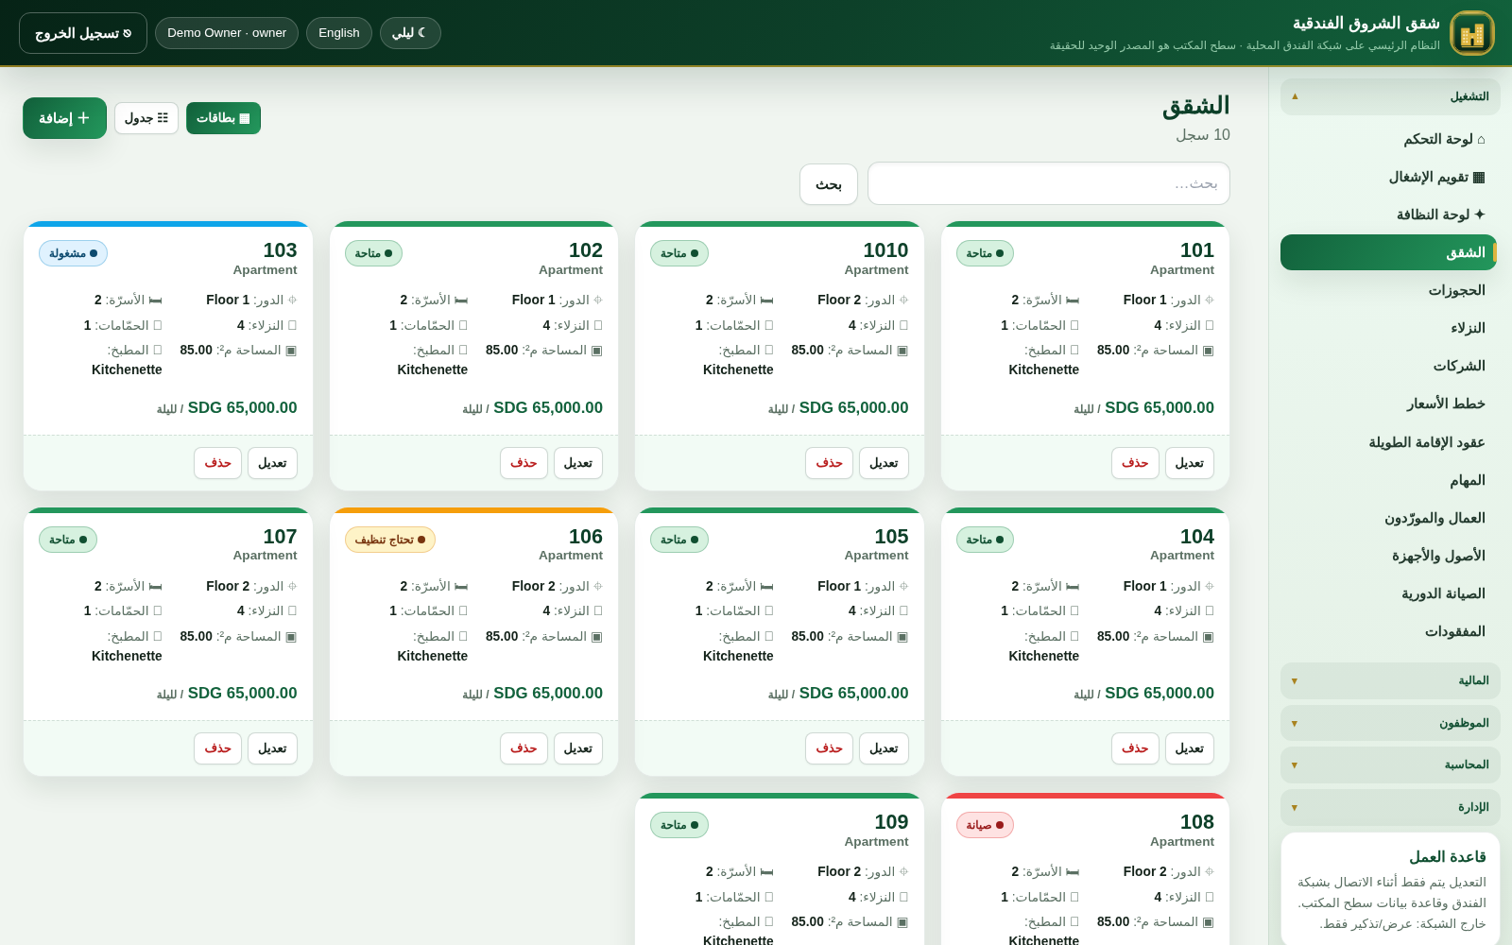The width and height of the screenshot is (1512, 945).
Task: Delete apartment 106
Action: tap(524, 748)
